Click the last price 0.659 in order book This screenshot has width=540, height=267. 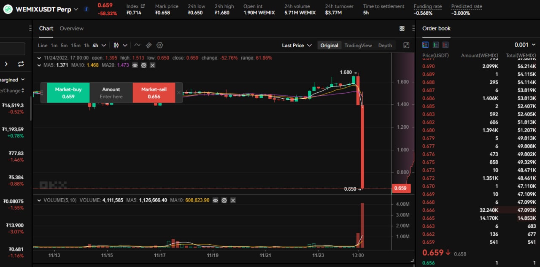coord(433,253)
